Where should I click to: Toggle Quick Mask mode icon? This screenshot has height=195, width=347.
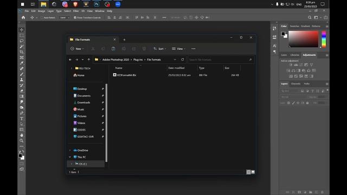click(22, 164)
